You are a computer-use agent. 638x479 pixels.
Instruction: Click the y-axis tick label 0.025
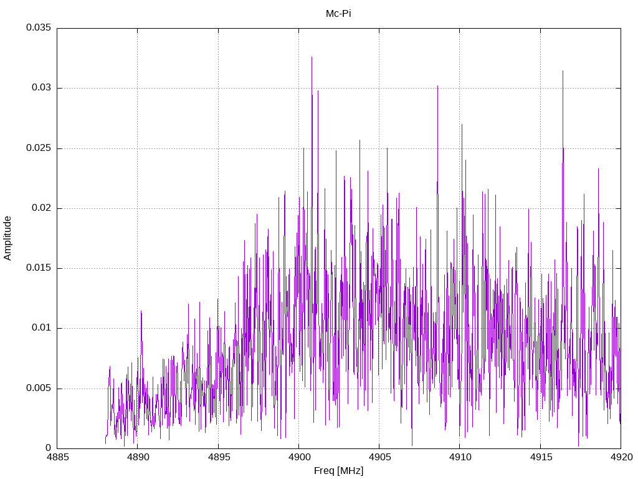39,148
